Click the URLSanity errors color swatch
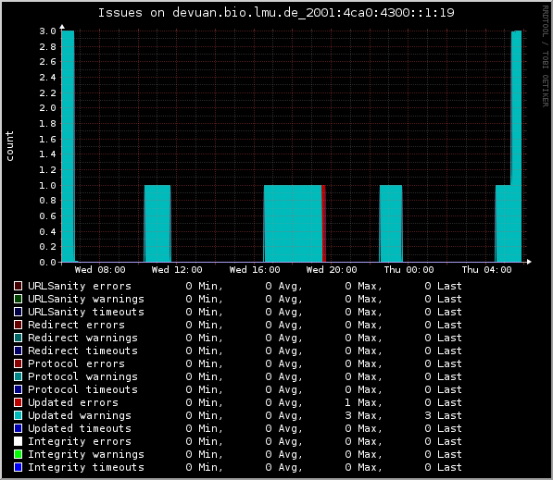553x480 pixels. pyautogui.click(x=18, y=286)
